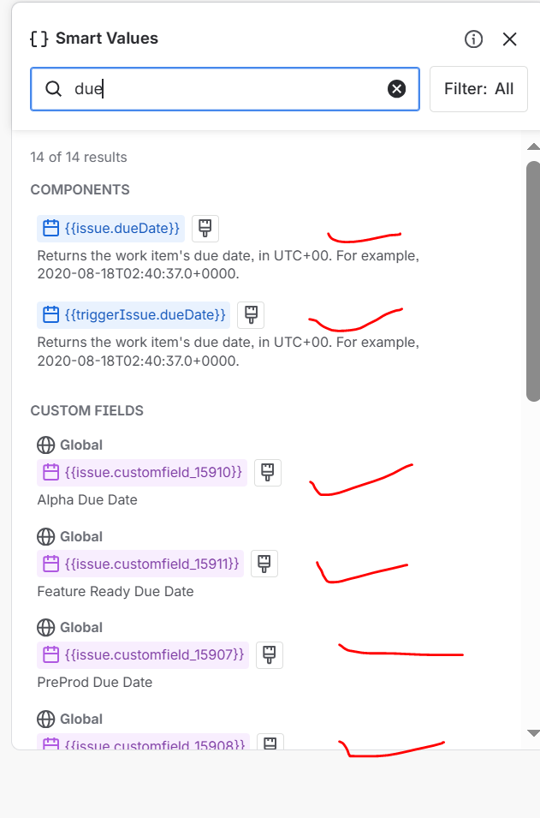Image resolution: width=540 pixels, height=818 pixels.
Task: Click the magnifier icon in the search bar
Action: pyautogui.click(x=53, y=88)
